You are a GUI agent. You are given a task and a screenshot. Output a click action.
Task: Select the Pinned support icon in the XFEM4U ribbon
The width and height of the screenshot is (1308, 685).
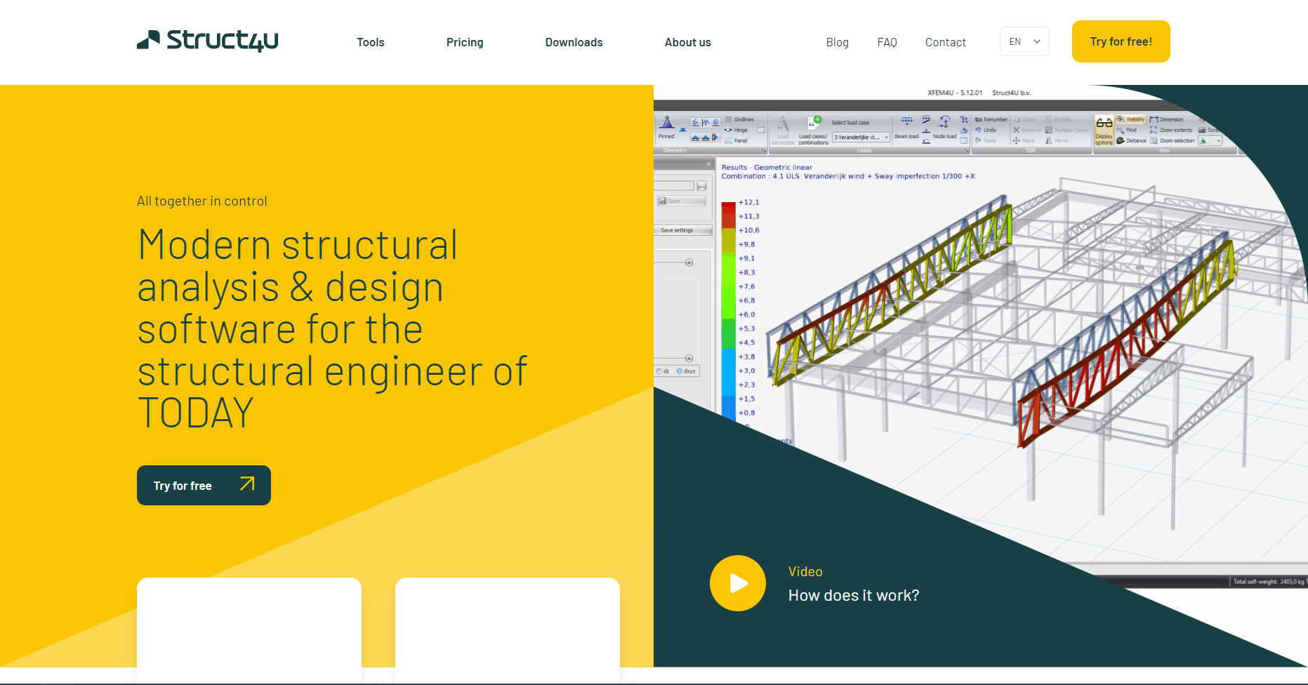click(667, 127)
